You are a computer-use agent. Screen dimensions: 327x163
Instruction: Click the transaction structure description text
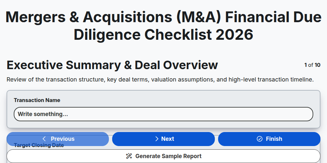[x=160, y=80]
